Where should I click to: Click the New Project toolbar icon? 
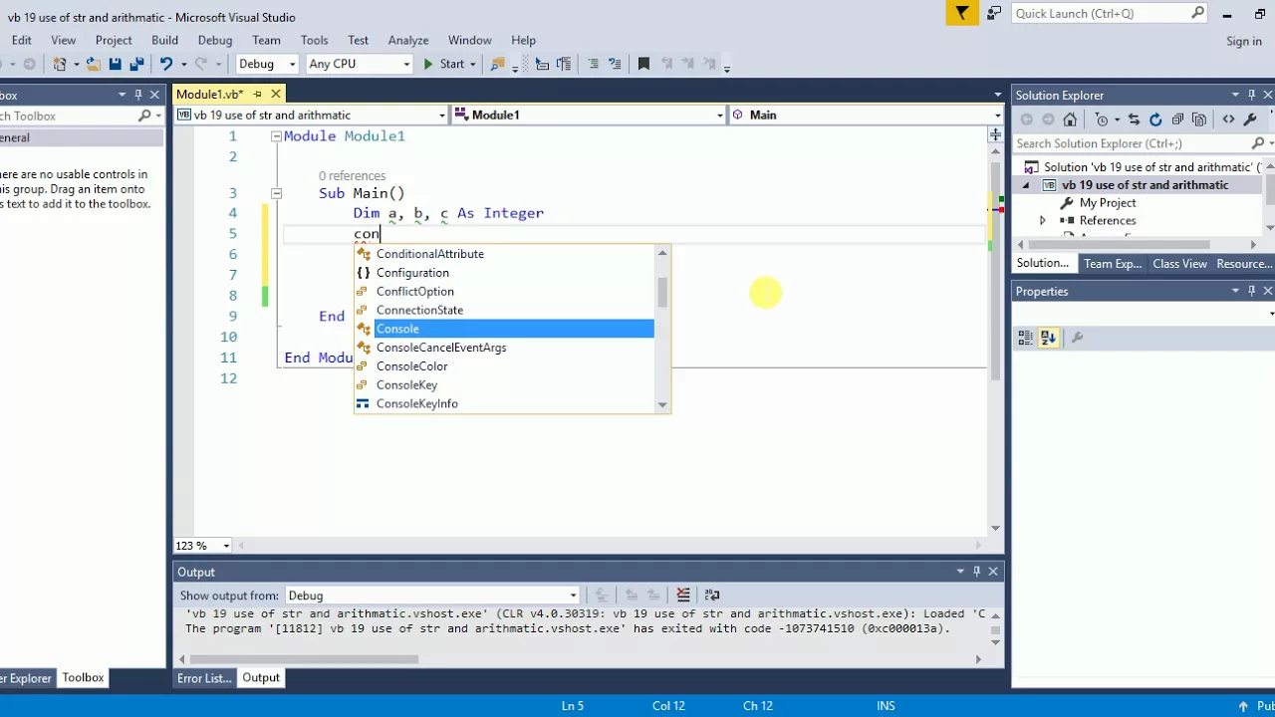(60, 64)
